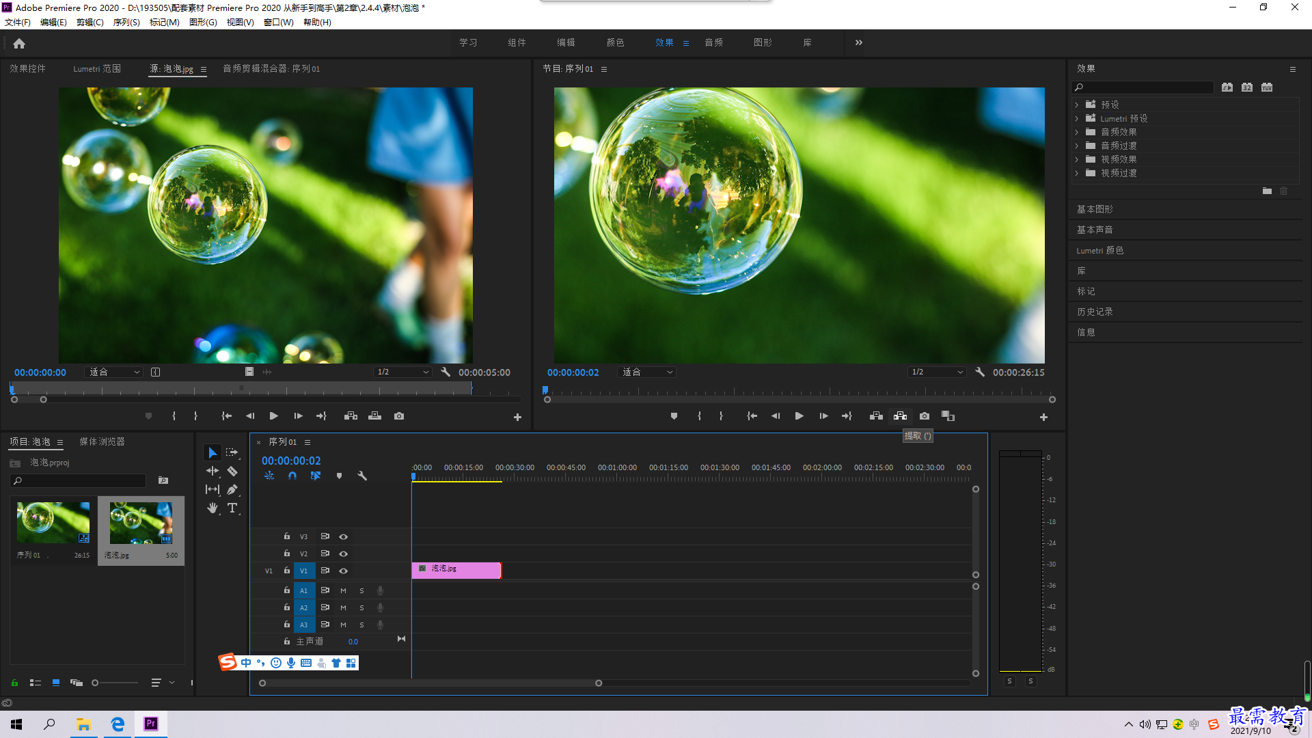This screenshot has height=738, width=1312.
Task: Open Program monitor resolution 1/2 dropdown
Action: [x=937, y=372]
